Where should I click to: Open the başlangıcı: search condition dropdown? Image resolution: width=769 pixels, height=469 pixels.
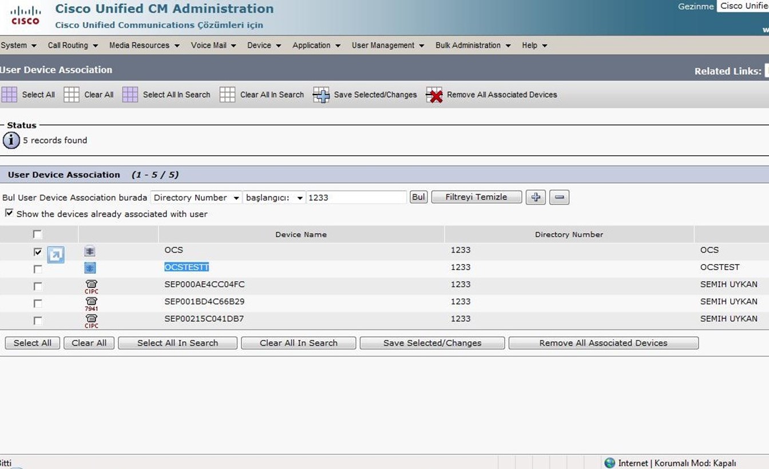274,198
